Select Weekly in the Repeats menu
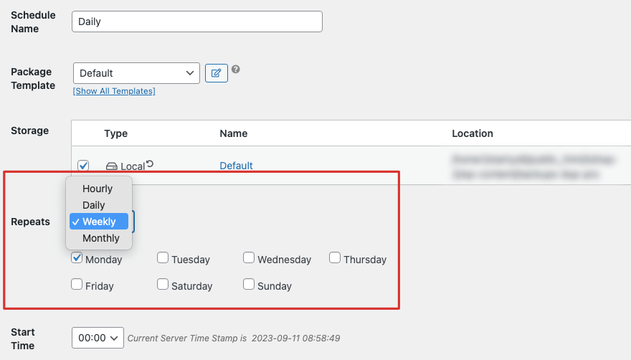 point(99,222)
